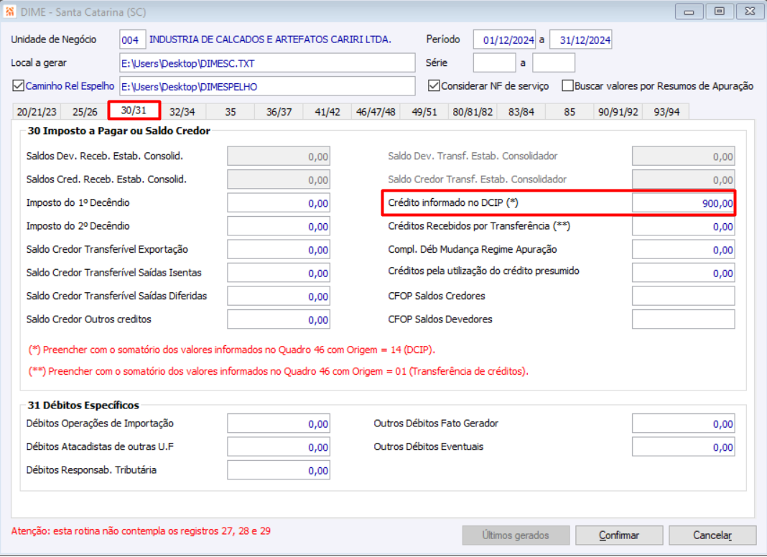767x557 pixels.
Task: Open the 41/42 tab
Action: point(327,112)
